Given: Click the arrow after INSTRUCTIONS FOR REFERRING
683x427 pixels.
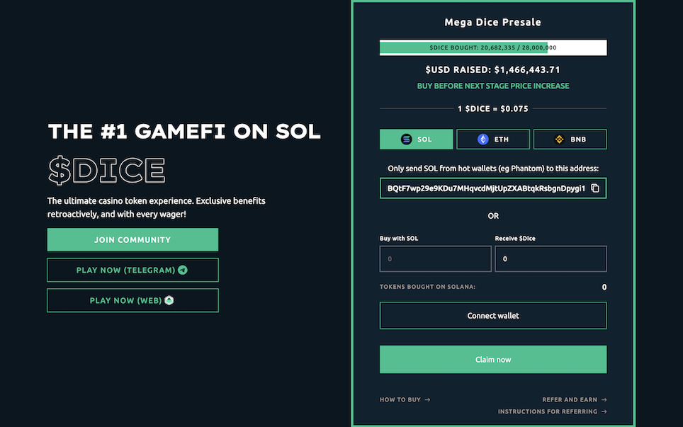Looking at the screenshot, I should pos(604,411).
